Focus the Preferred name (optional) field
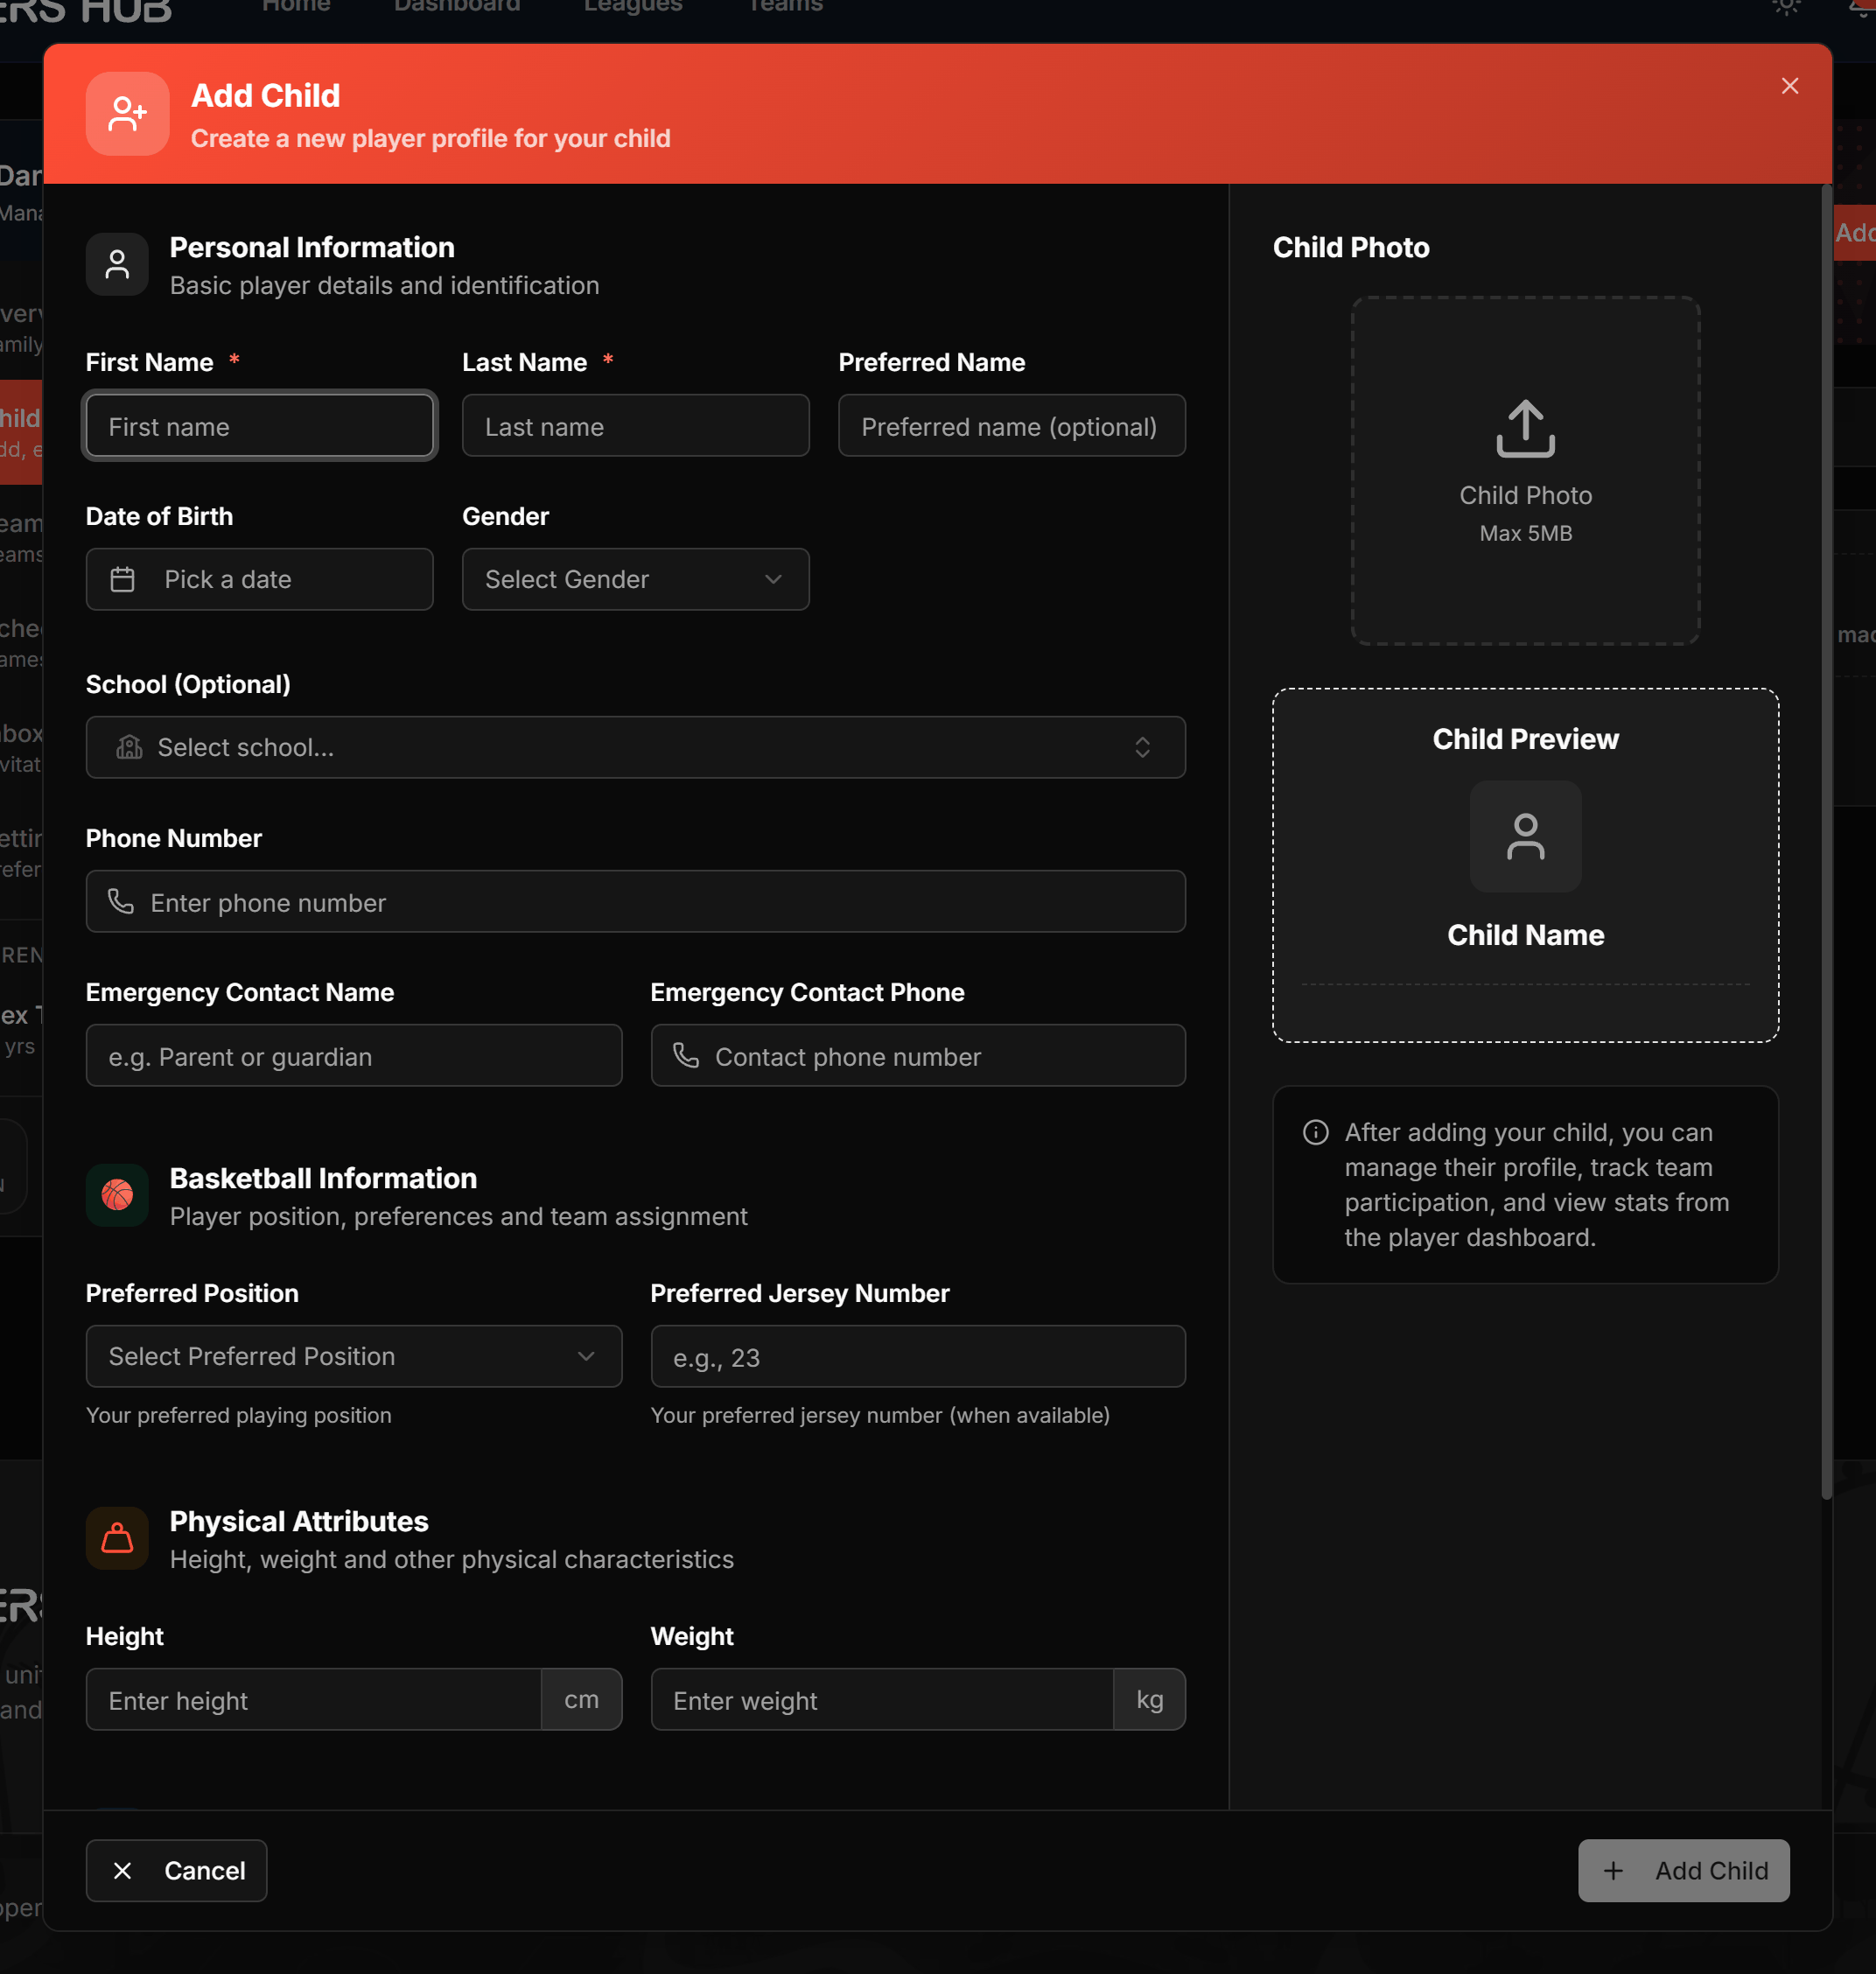 1011,426
